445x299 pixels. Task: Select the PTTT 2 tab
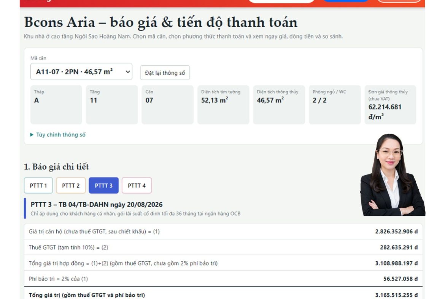click(x=71, y=185)
